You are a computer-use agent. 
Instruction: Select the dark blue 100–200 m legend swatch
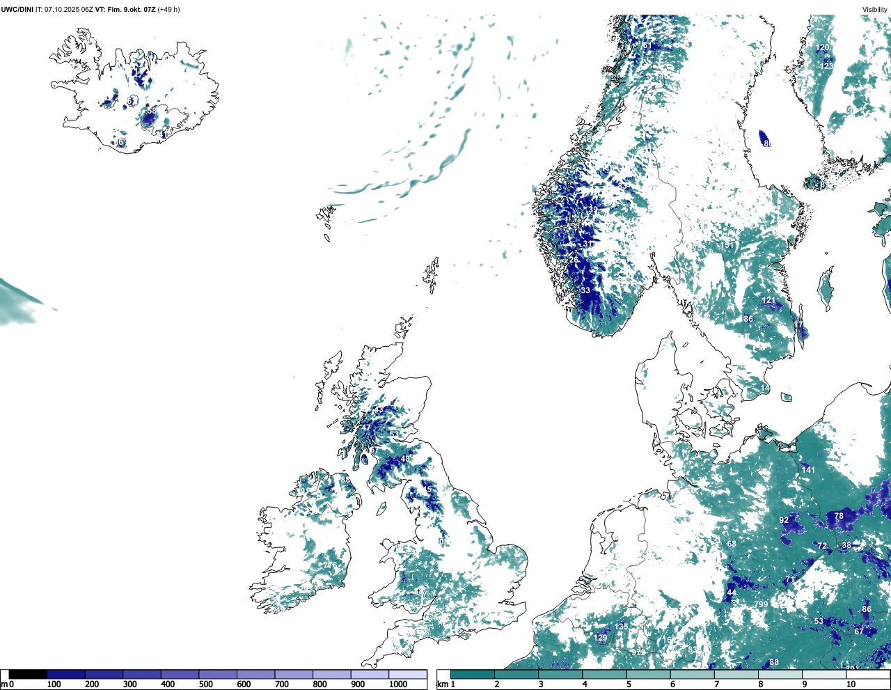(x=66, y=674)
